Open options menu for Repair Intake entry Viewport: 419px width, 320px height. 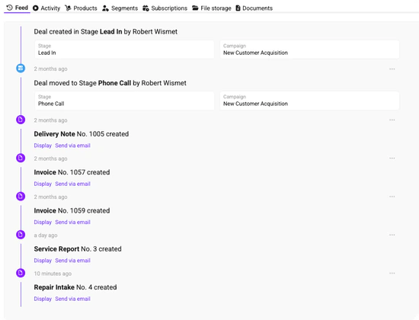(392, 274)
